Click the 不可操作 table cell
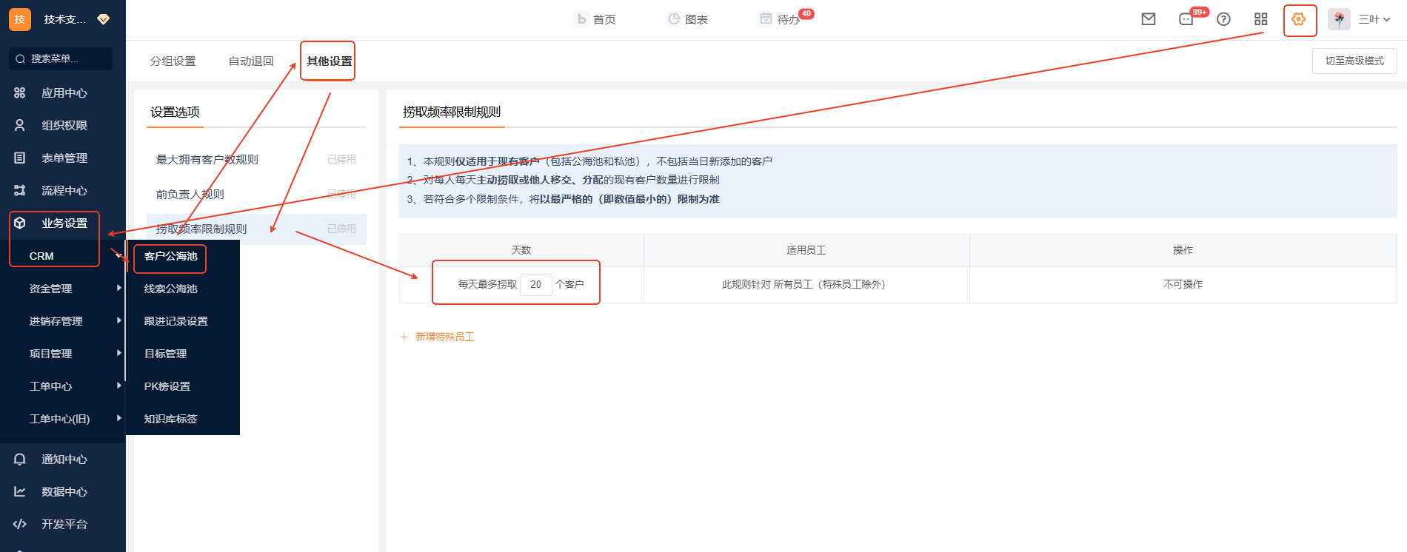 pyautogui.click(x=1183, y=284)
